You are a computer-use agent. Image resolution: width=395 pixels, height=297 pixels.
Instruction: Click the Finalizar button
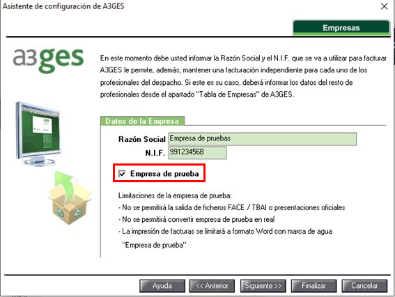click(x=313, y=286)
